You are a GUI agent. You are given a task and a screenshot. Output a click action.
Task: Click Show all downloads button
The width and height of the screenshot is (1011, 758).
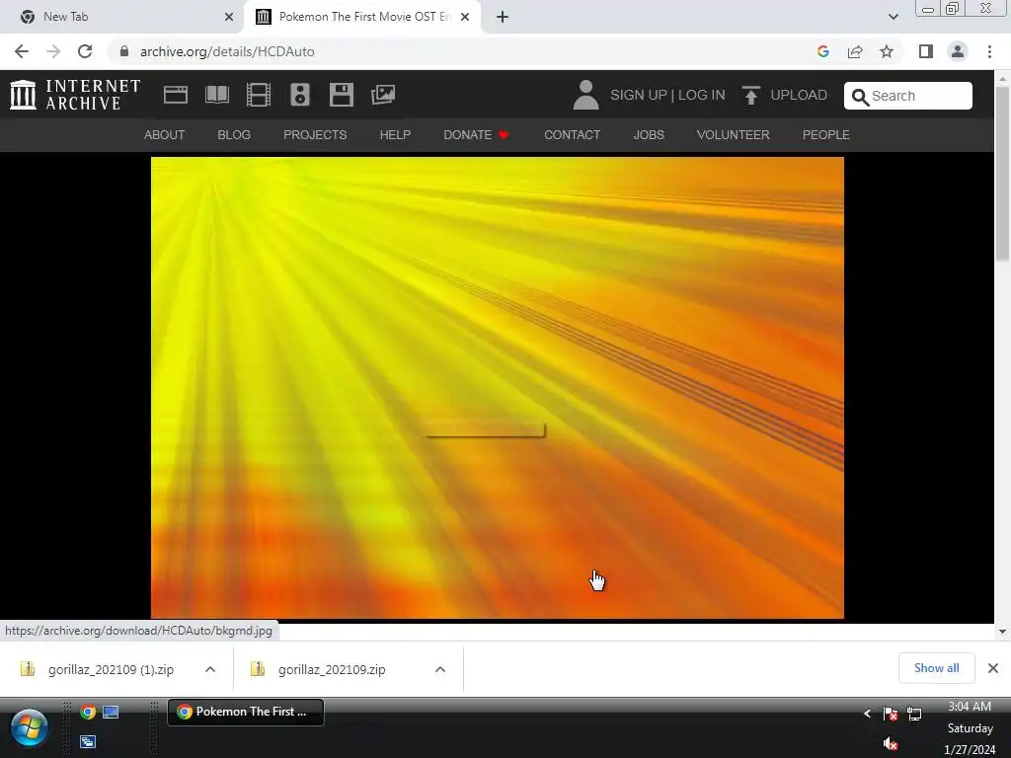936,668
